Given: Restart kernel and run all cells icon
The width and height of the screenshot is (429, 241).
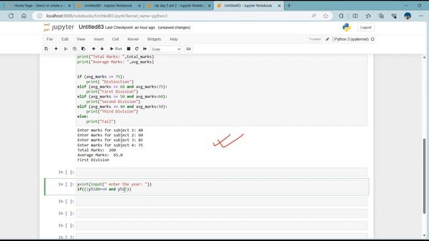Looking at the screenshot, I should coord(145,49).
